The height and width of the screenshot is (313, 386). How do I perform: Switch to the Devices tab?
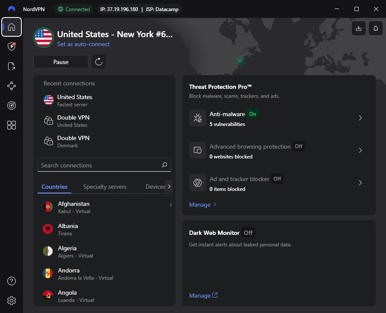coord(155,187)
